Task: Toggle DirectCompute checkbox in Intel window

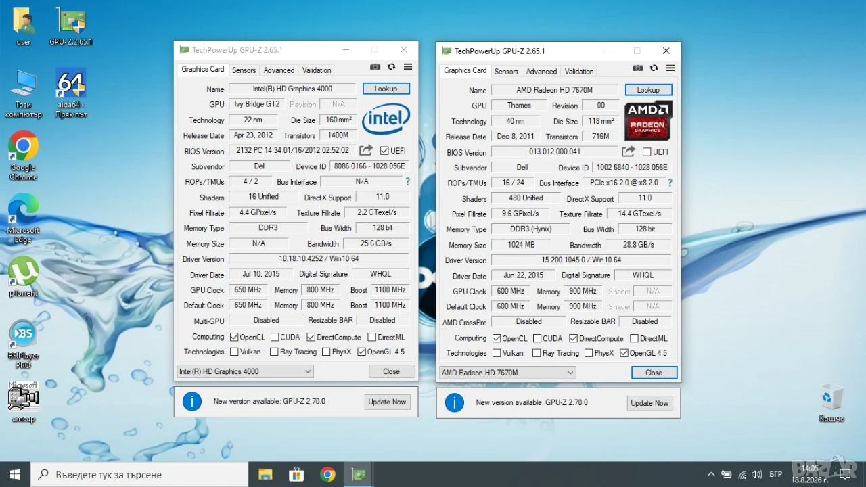Action: (311, 337)
